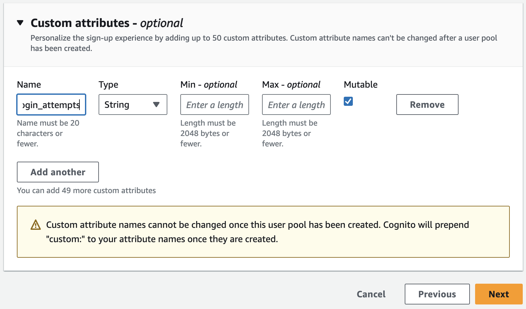The width and height of the screenshot is (526, 309).
Task: Click the Min length input field
Action: tap(214, 105)
